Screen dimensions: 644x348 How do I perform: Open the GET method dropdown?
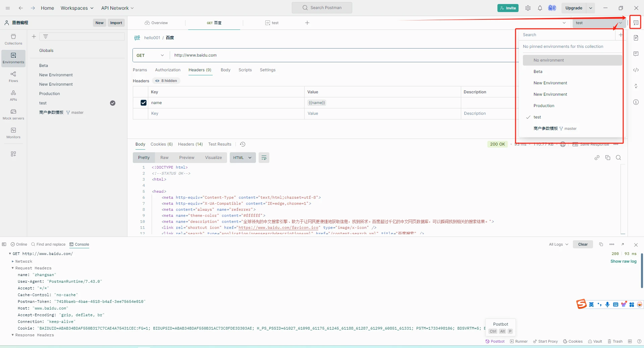click(151, 55)
